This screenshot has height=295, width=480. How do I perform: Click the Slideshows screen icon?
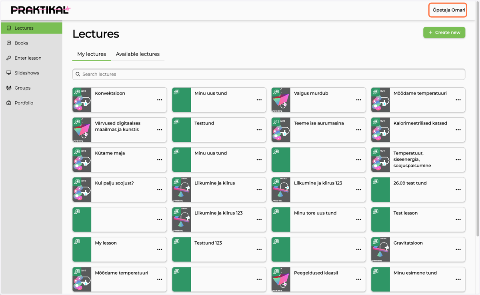tap(9, 73)
